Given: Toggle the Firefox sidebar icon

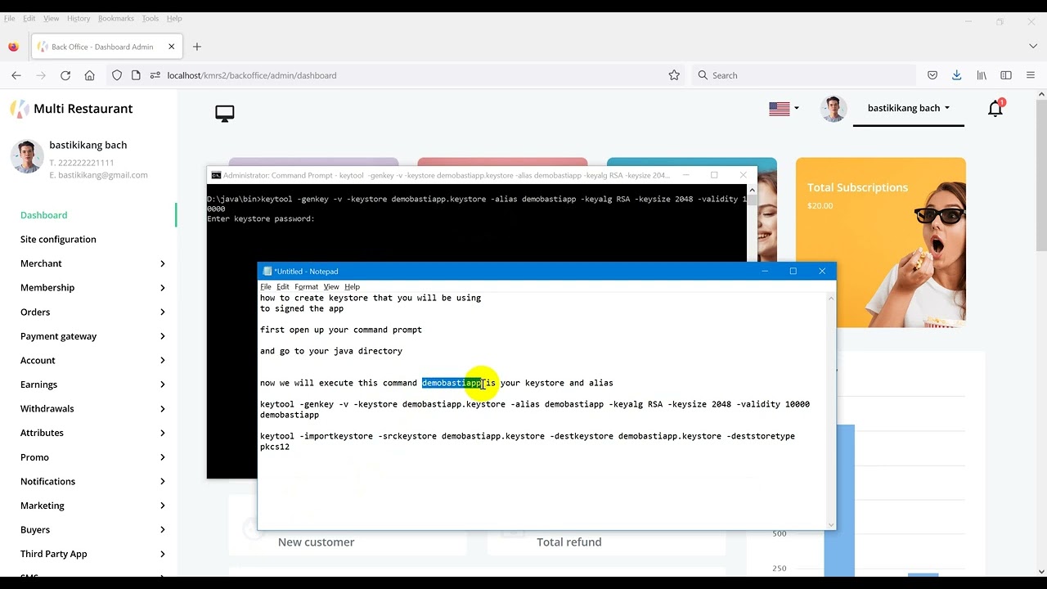Looking at the screenshot, I should pos(1006,75).
